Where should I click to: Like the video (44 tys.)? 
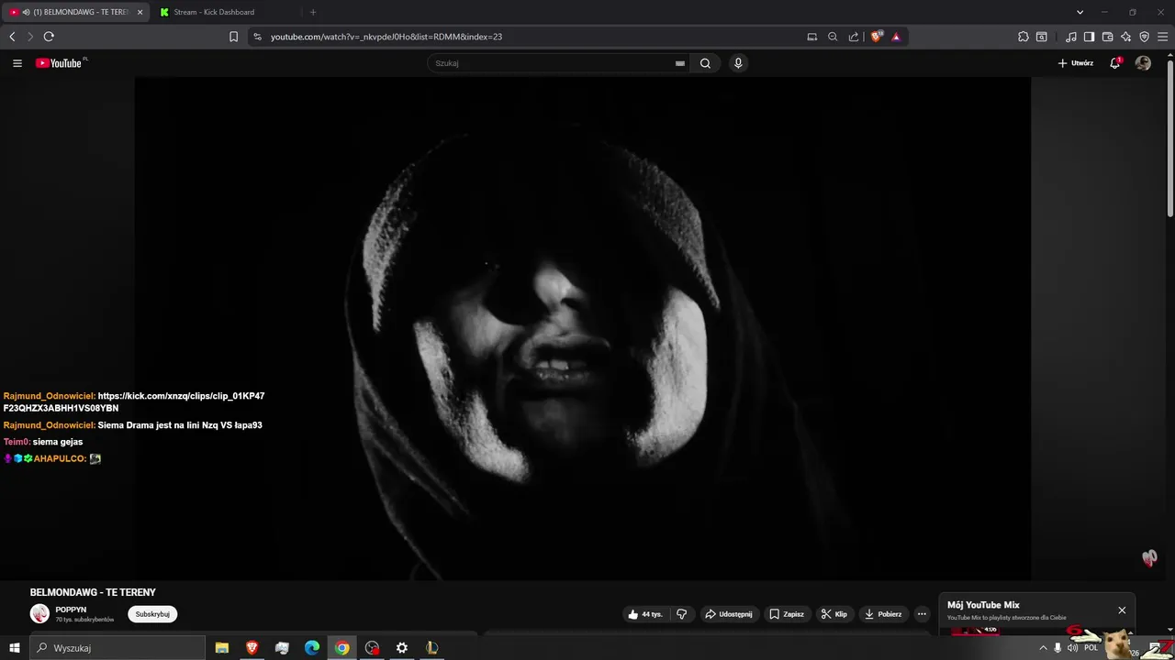pos(645,614)
